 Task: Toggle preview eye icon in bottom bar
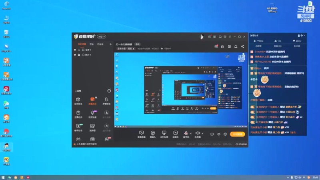point(219,134)
